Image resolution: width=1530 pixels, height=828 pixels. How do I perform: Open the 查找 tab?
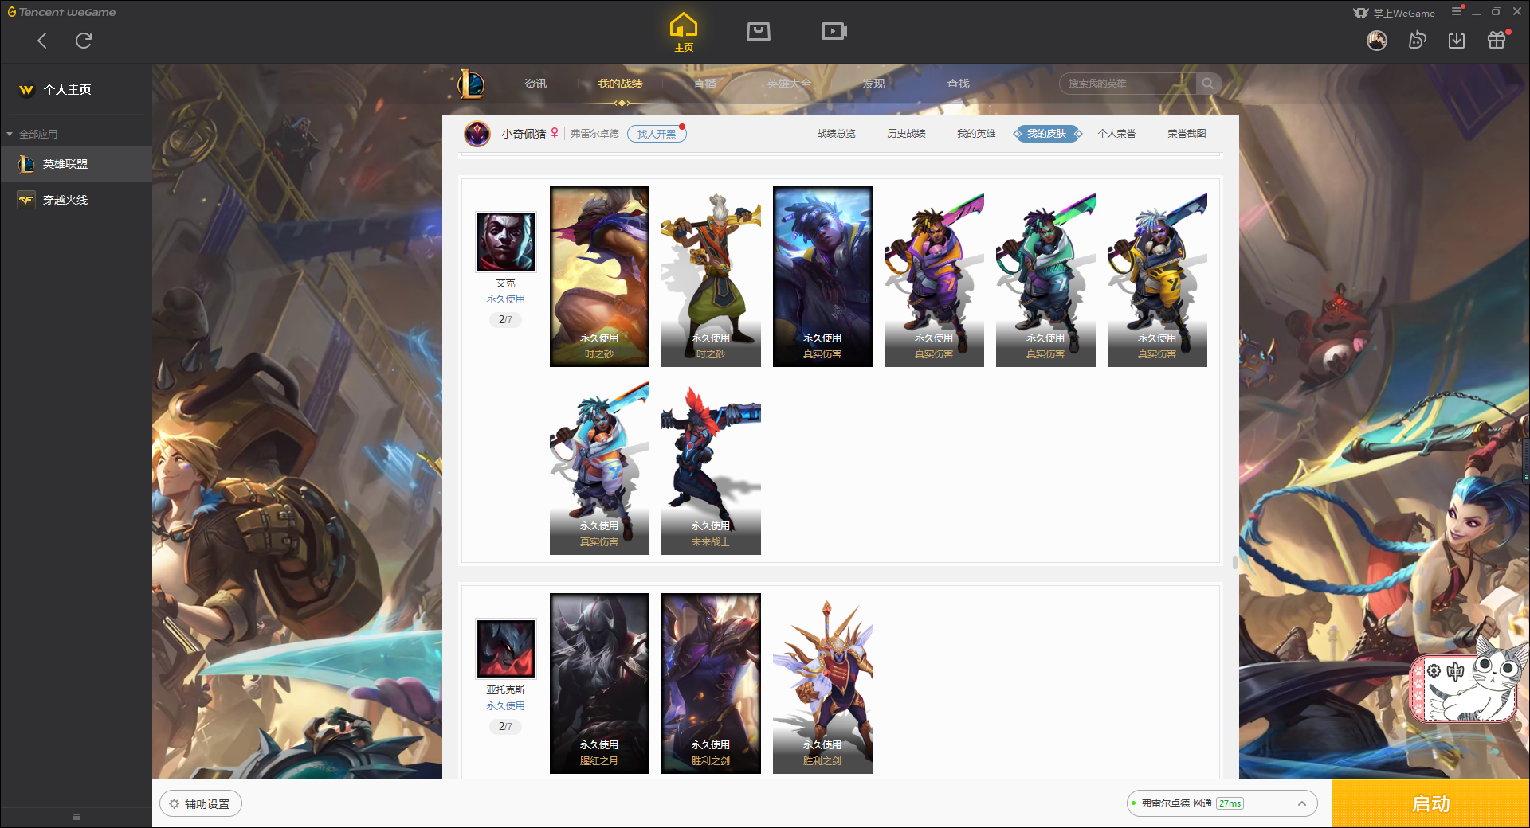(x=958, y=84)
